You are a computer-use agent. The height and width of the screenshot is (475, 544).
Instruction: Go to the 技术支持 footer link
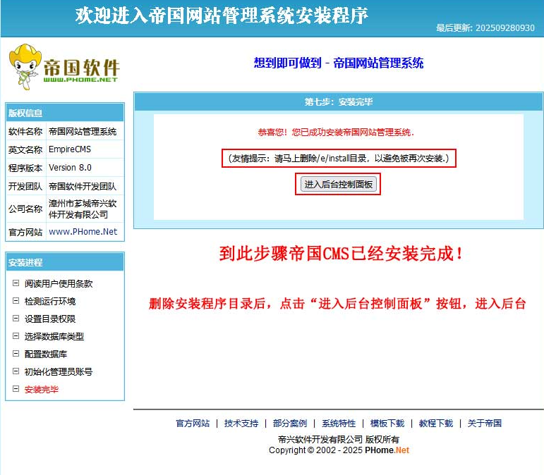(x=241, y=424)
